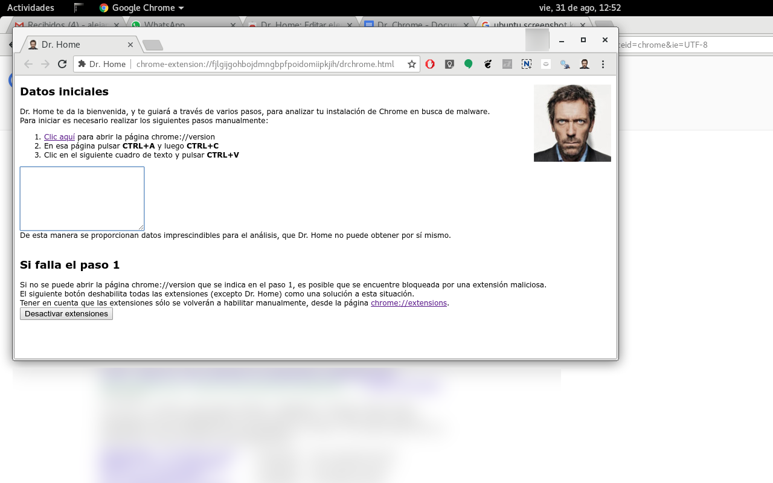Click inside the empty paste text area
The width and height of the screenshot is (773, 483).
82,199
